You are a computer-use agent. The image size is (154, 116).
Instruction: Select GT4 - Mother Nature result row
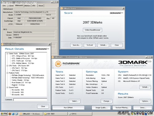click(23, 63)
